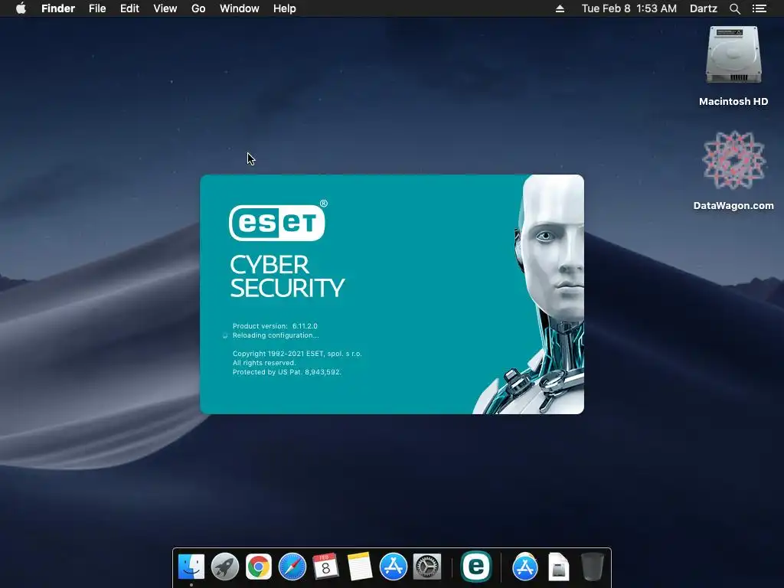Click the loading spinner beside Reloading configuration
Viewport: 784px width, 588px height.
click(225, 335)
